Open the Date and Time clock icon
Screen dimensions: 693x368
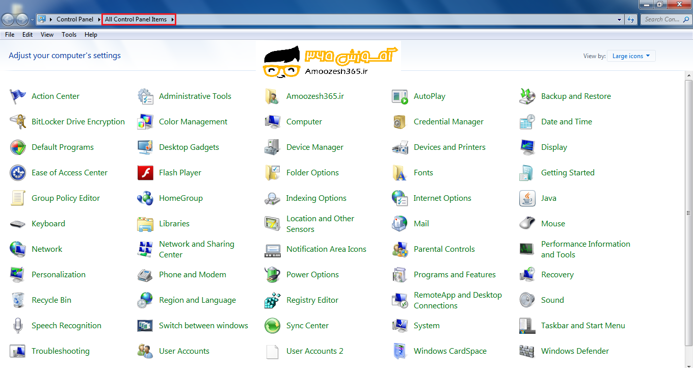(527, 122)
